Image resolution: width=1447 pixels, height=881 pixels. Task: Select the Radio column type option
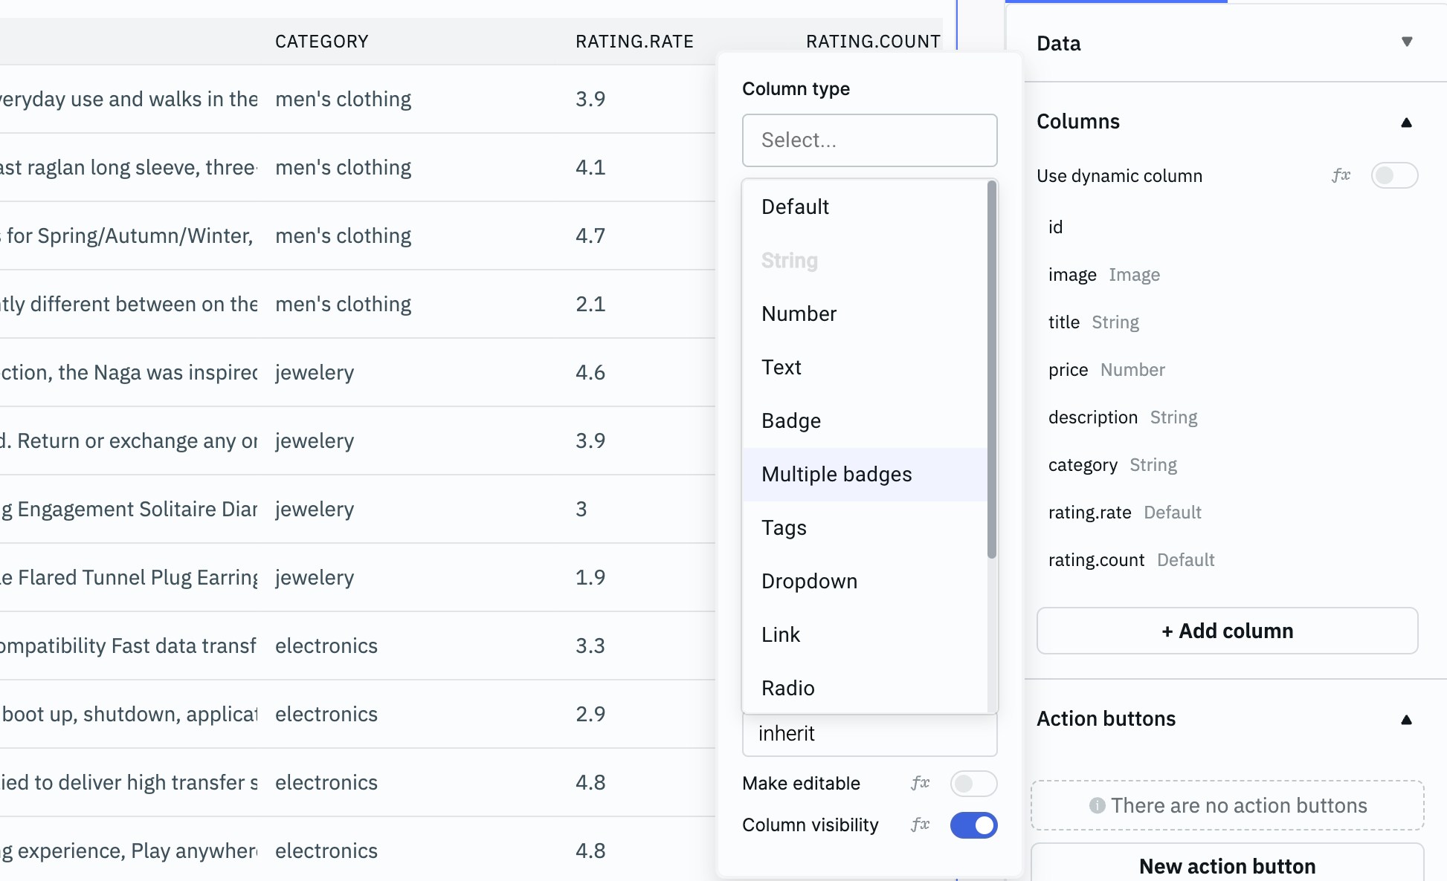click(x=787, y=688)
